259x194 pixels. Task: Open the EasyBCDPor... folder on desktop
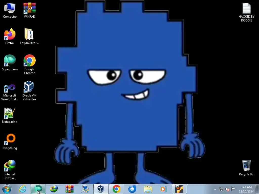29,36
